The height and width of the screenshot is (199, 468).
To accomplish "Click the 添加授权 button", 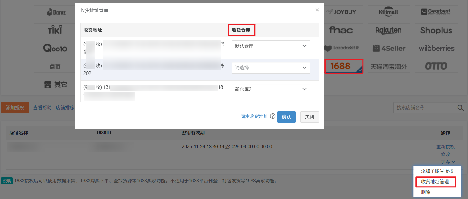I will coord(15,108).
